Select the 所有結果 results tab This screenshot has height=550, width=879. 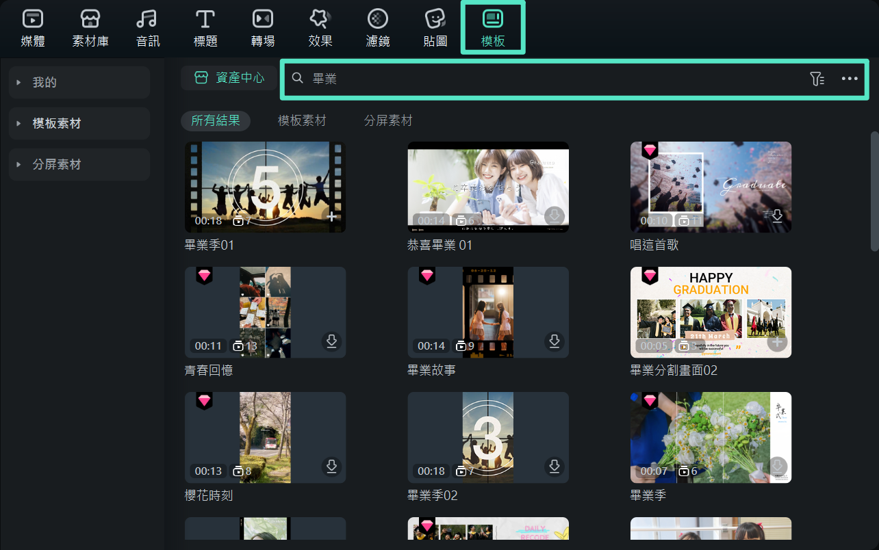[x=216, y=121]
